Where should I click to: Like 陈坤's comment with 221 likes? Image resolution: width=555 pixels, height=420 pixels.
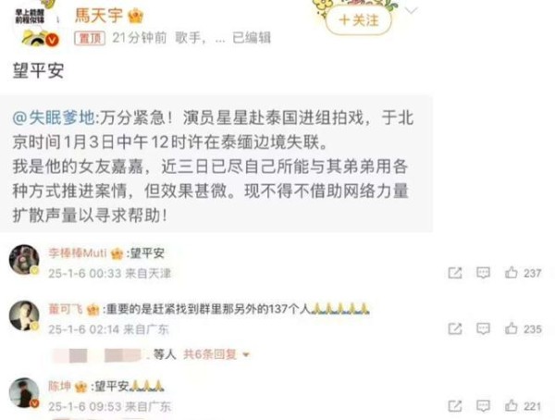[523, 406]
